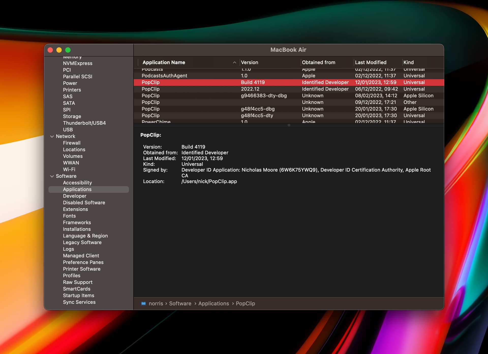The height and width of the screenshot is (354, 488).
Task: Sort by Last Modified column header
Action: tap(371, 63)
